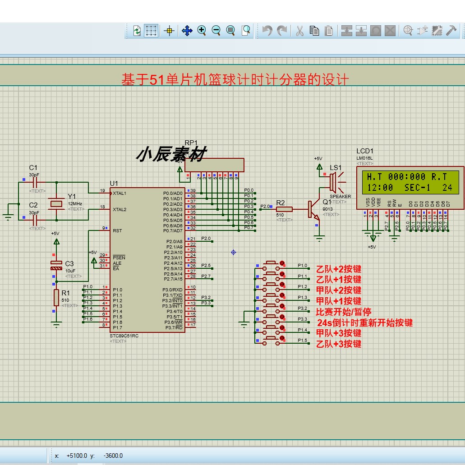Click the Redo arrow icon
465x465 pixels.
point(281,30)
